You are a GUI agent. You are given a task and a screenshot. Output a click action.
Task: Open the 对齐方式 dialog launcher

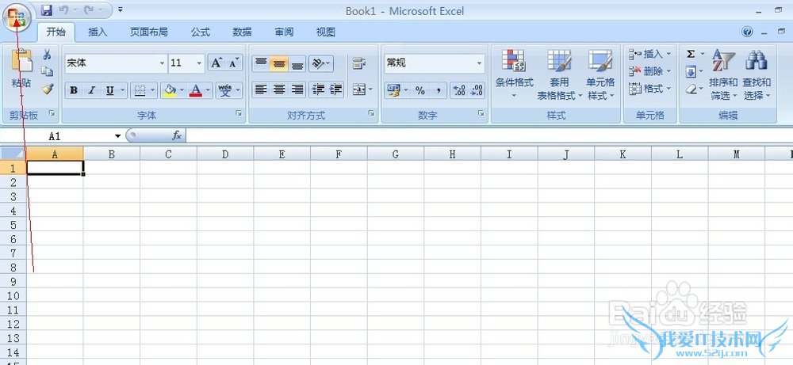click(371, 113)
